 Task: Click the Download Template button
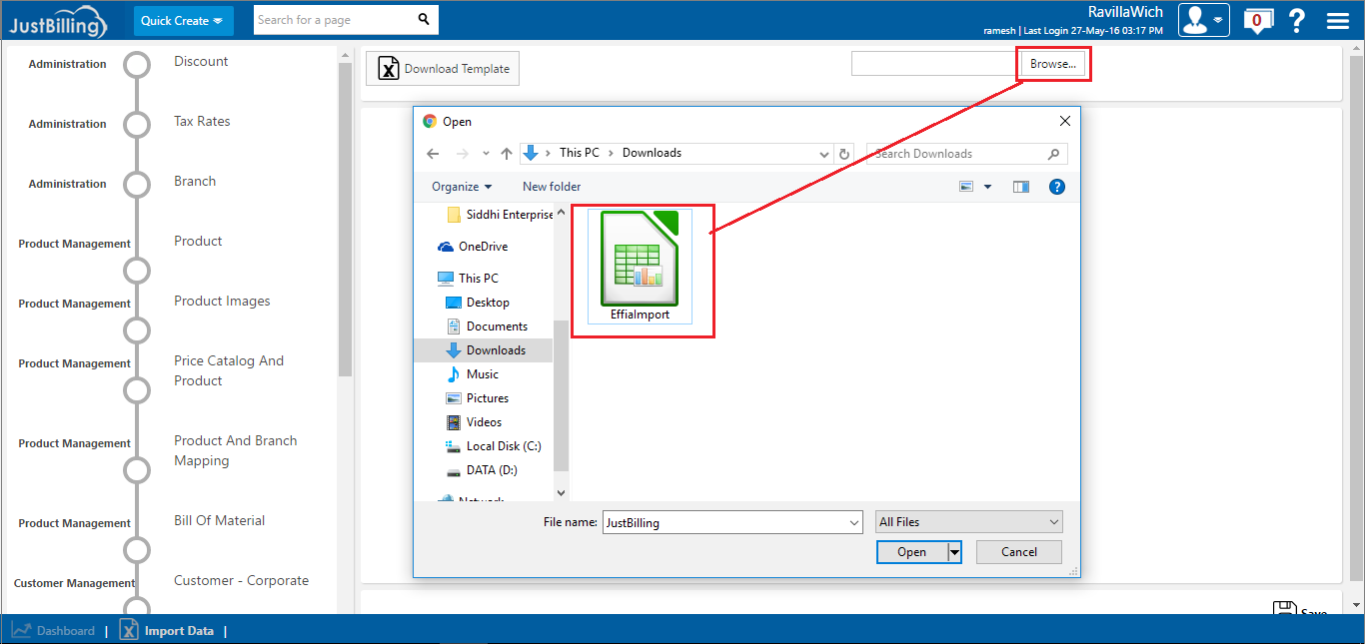[x=443, y=69]
